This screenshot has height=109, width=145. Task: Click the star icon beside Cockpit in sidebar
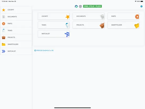(x=4, y=10)
